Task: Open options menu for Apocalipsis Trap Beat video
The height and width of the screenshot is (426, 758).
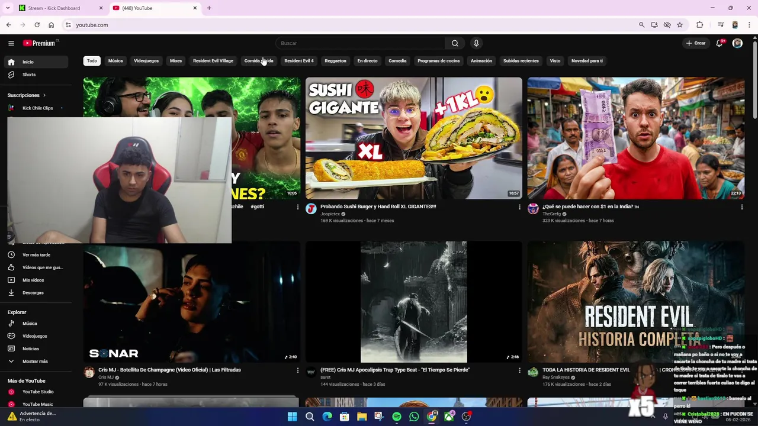Action: point(519,370)
